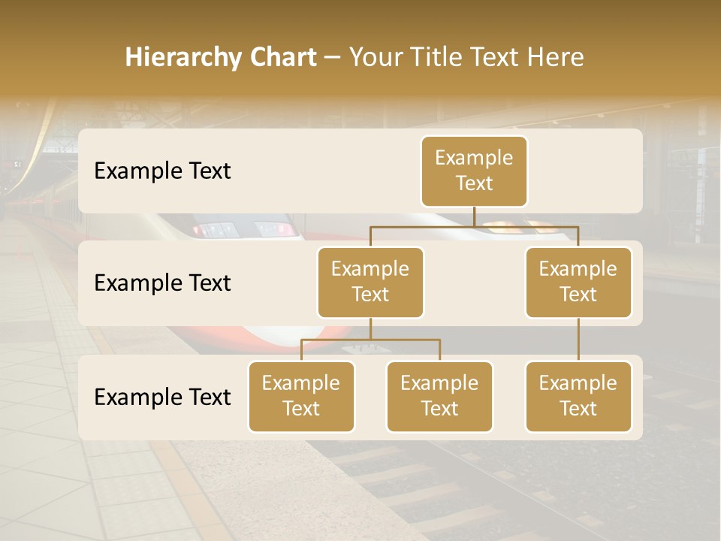
Task: Select the middle box in the bottom row
Action: click(x=439, y=396)
